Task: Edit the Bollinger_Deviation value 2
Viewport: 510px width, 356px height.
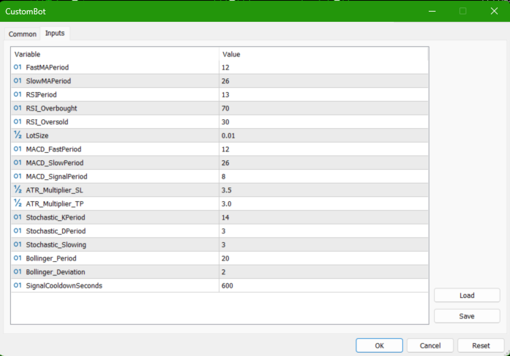Action: [x=324, y=272]
